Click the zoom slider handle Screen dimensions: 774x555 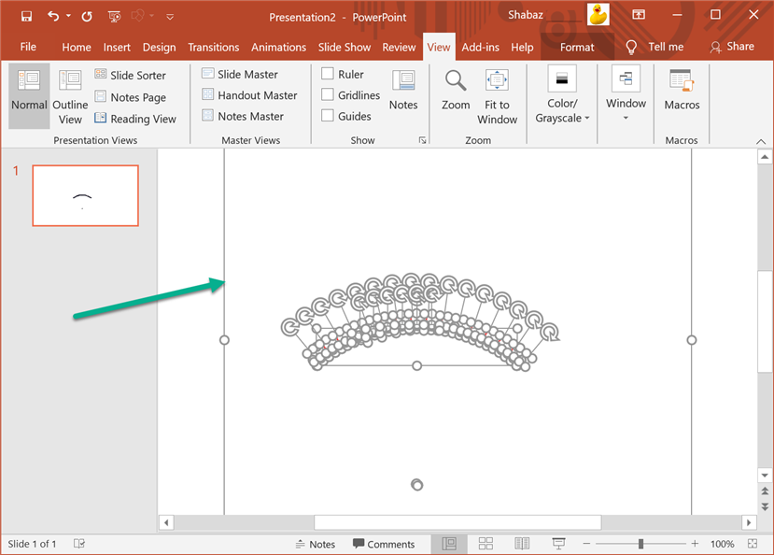(640, 544)
